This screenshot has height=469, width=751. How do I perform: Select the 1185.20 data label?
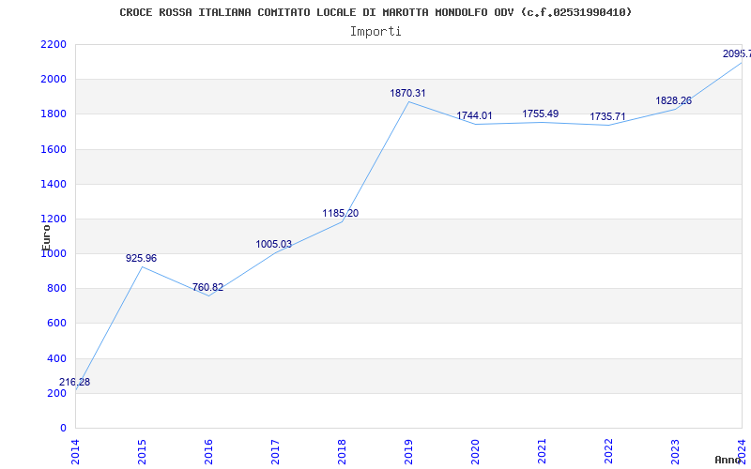[x=341, y=213]
